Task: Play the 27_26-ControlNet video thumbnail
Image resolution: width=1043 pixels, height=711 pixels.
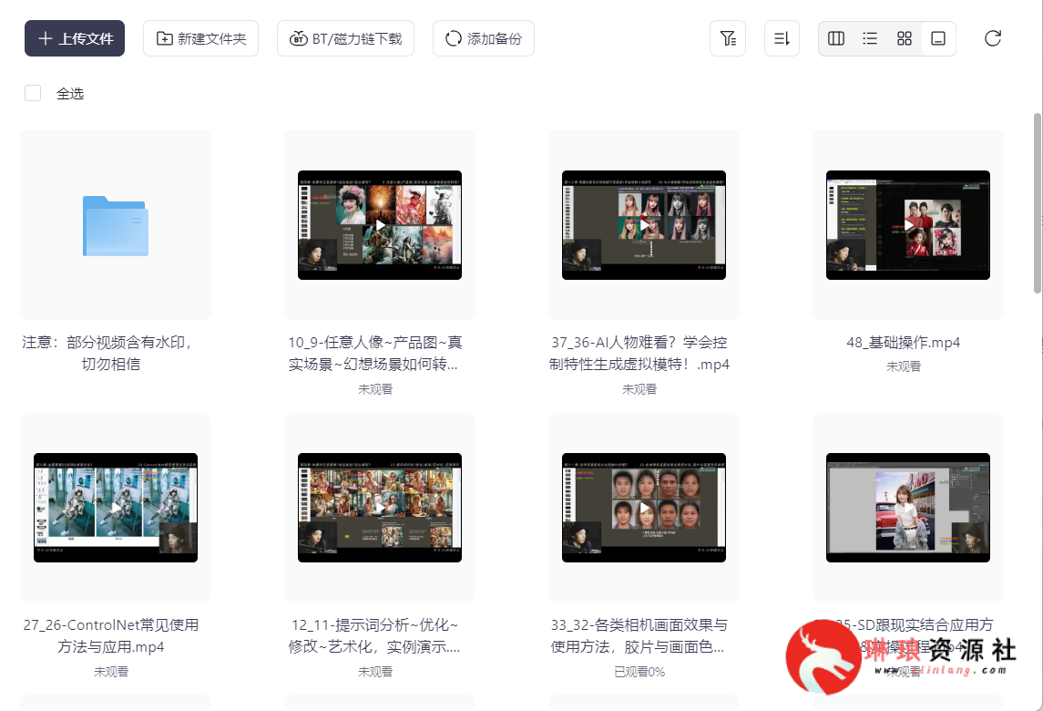Action: [116, 508]
